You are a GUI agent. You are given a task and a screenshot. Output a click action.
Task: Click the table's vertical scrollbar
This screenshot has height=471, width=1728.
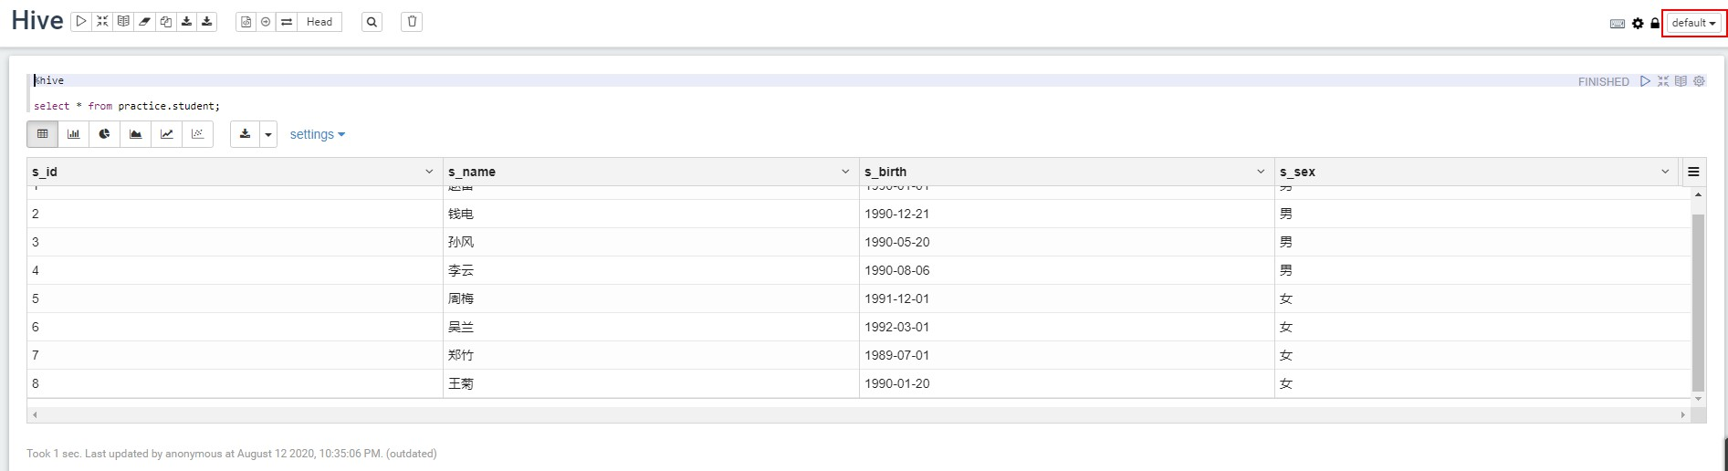[1698, 301]
